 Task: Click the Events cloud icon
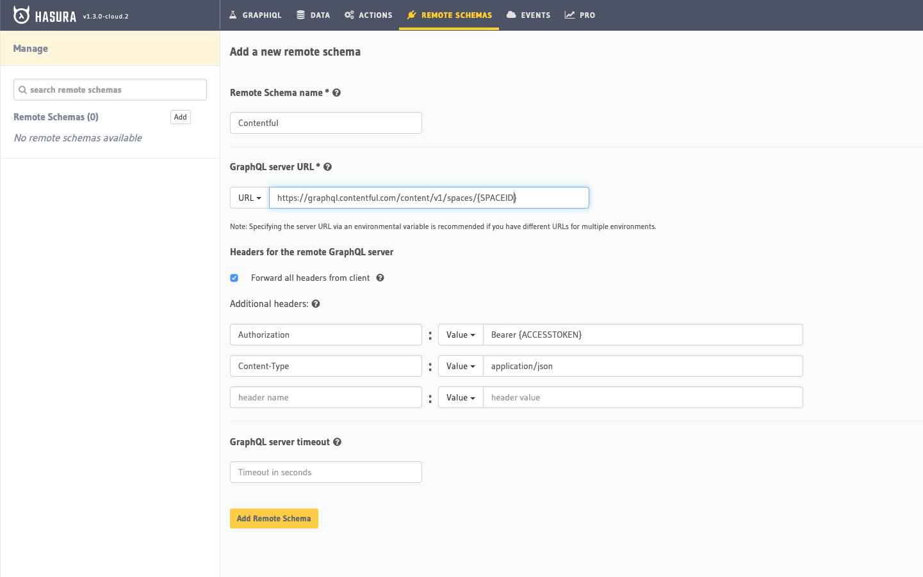tap(511, 15)
